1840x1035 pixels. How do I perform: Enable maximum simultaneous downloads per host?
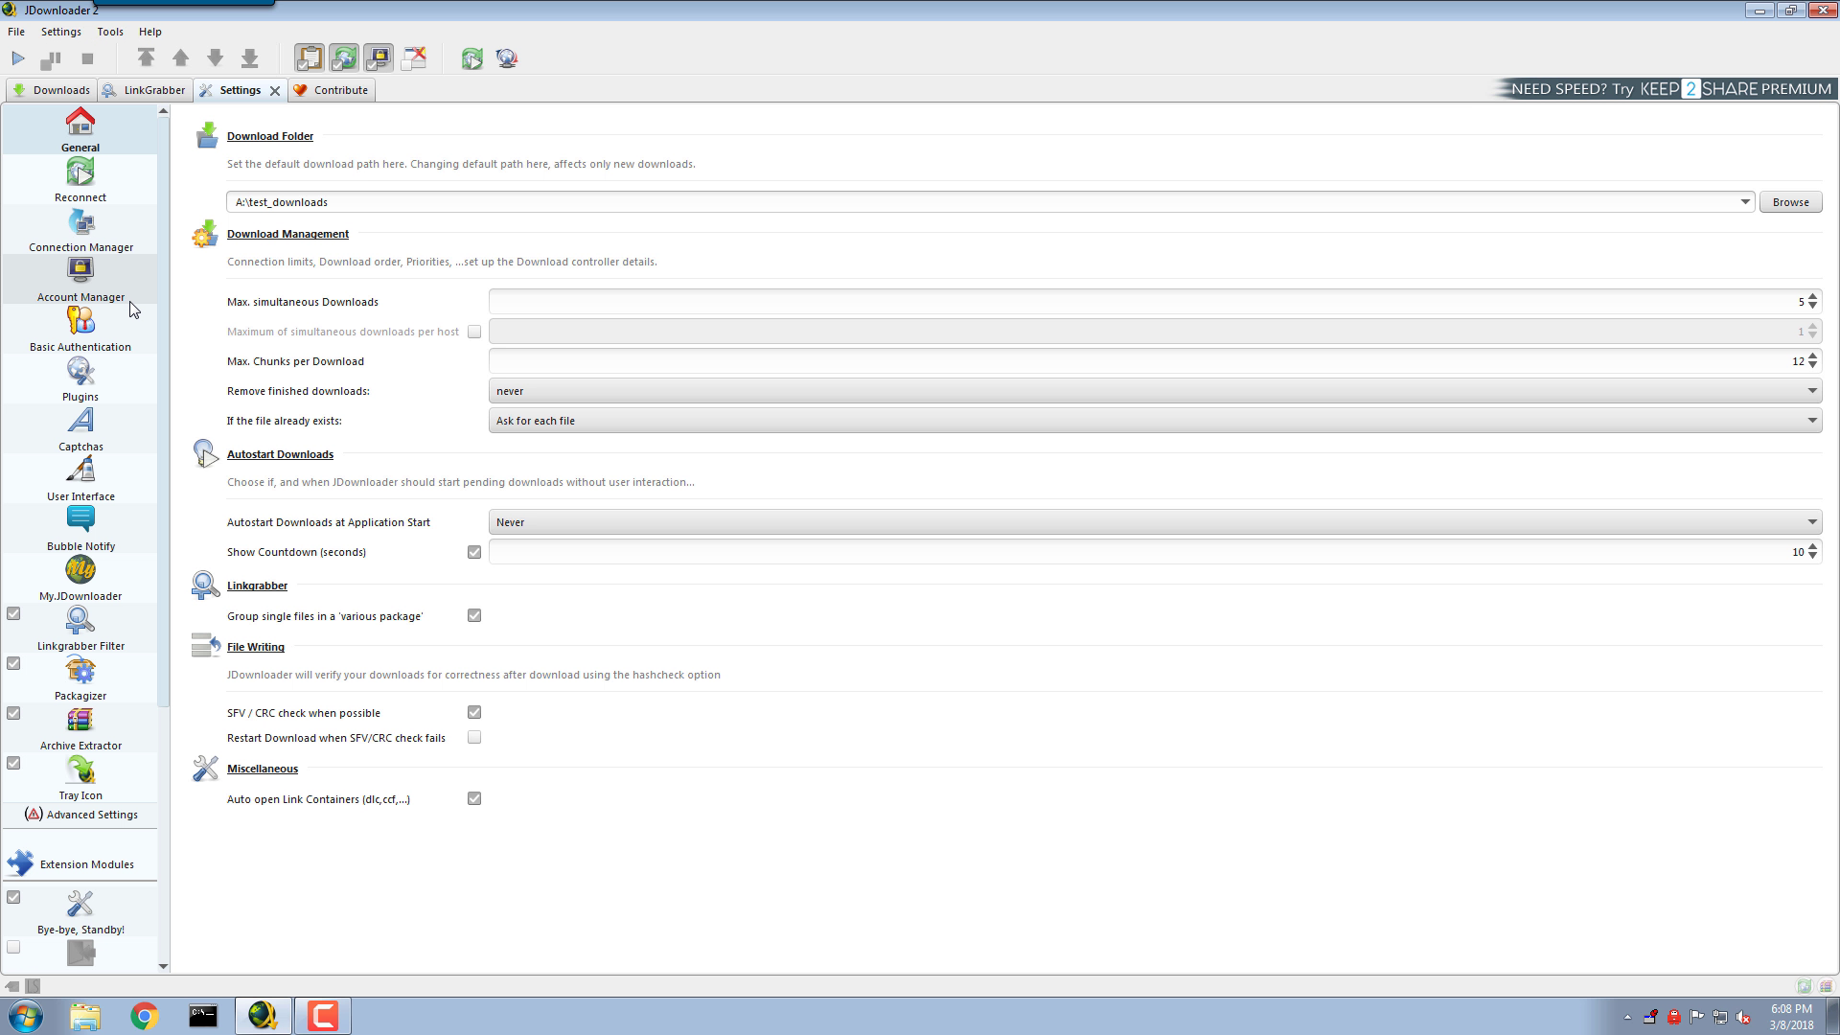pos(474,332)
